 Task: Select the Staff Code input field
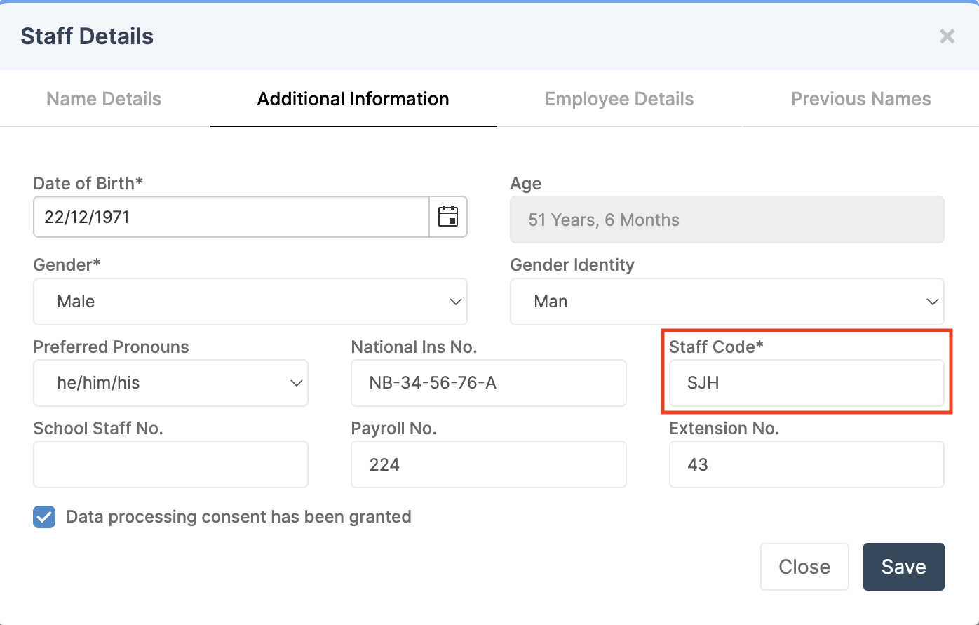point(806,383)
